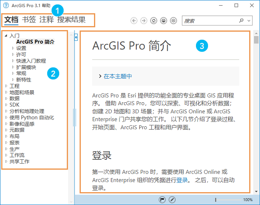This screenshot has width=260, height=205.
Task: Open the 注释 tab
Action: (46, 20)
